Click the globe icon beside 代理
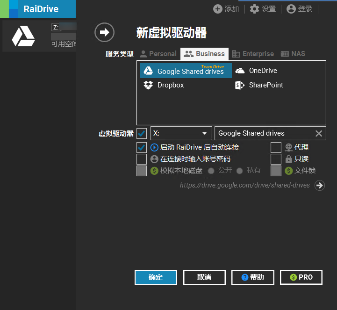337x310 pixels. click(x=289, y=147)
